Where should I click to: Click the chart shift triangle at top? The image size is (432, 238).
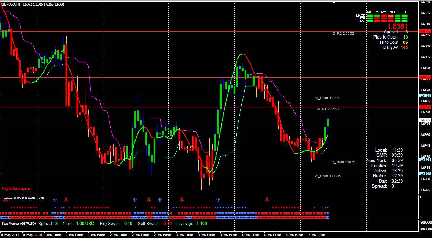coord(334,2)
